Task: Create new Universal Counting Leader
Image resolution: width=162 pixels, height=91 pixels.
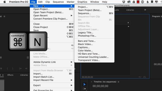Action: [94, 57]
